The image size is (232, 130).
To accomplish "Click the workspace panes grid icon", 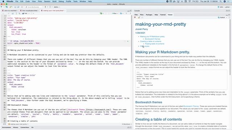I will click(50, 7).
